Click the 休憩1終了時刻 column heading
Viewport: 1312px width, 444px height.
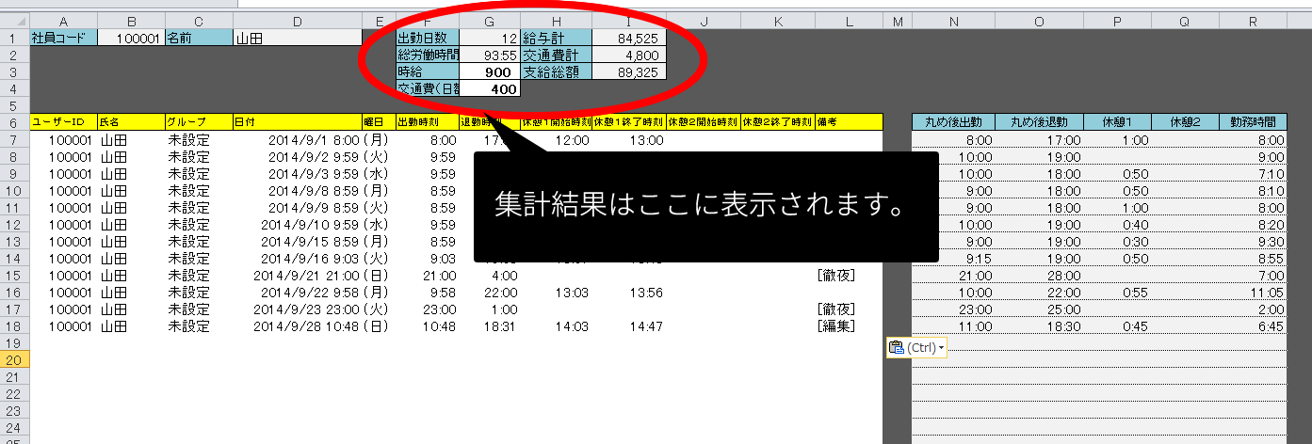629,122
